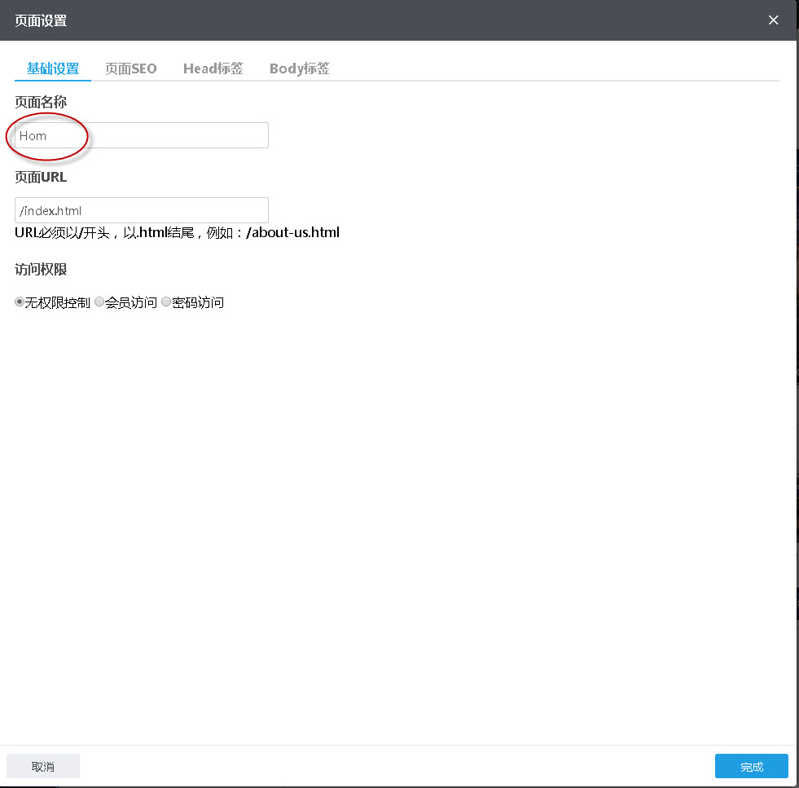Screen dimensions: 799x788
Task: Click the red circled Hom text
Action: pyautogui.click(x=33, y=135)
